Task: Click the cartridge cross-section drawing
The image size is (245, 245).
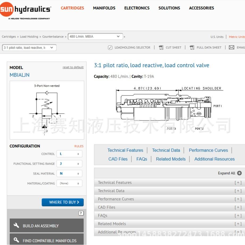Action: [x=169, y=108]
